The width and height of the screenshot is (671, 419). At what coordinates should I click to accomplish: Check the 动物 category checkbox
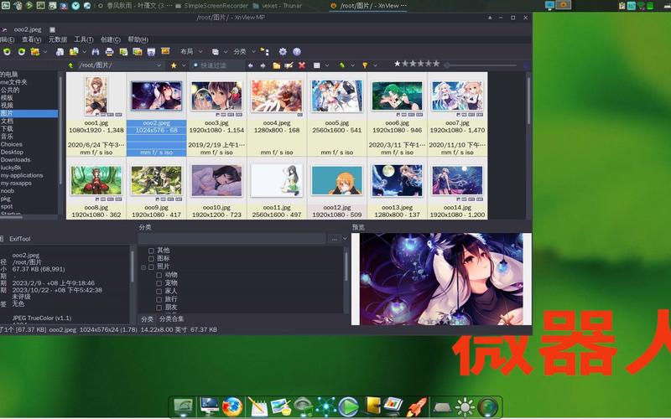point(159,275)
